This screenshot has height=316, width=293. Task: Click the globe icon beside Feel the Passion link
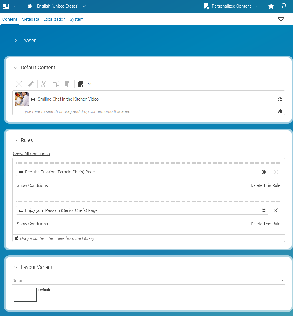pos(264,172)
